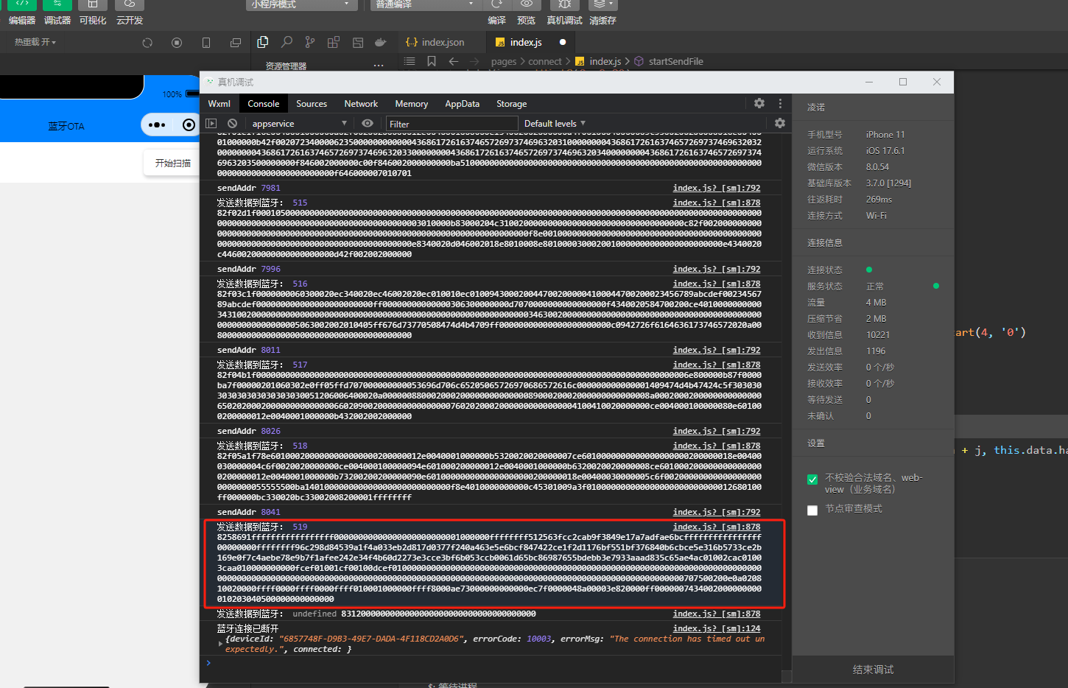Open the 资源管理器 more options ellipsis
This screenshot has width=1068, height=688.
click(x=379, y=66)
